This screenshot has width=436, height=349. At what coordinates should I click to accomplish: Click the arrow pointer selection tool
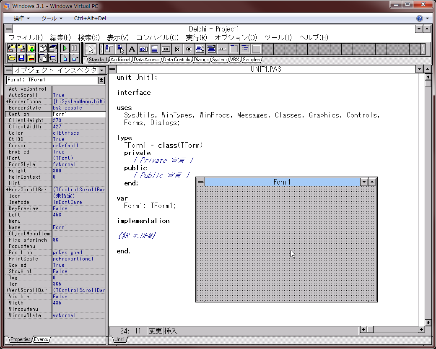coord(91,49)
